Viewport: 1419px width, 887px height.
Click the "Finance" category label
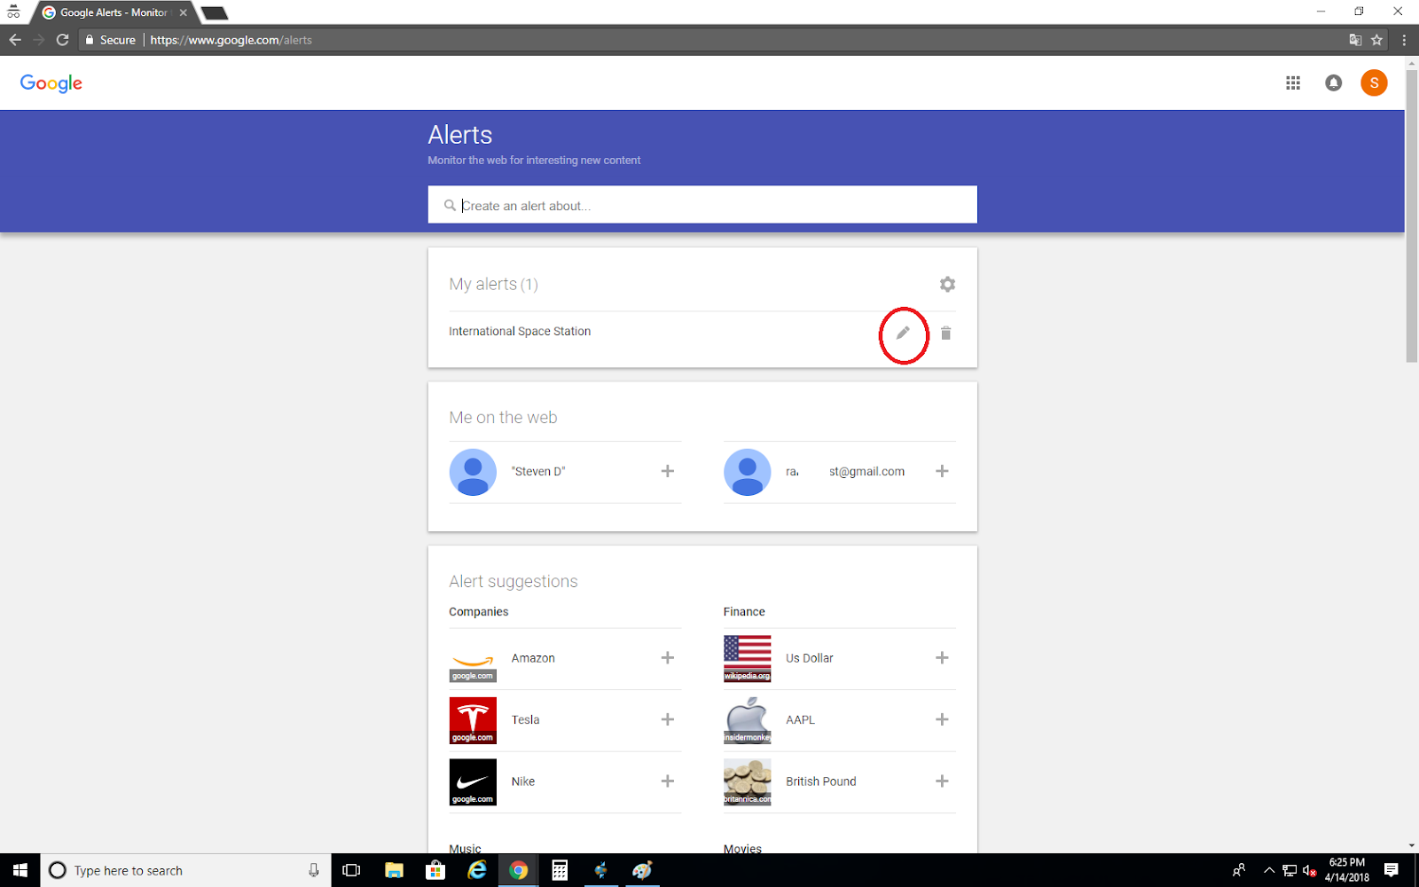click(x=744, y=611)
